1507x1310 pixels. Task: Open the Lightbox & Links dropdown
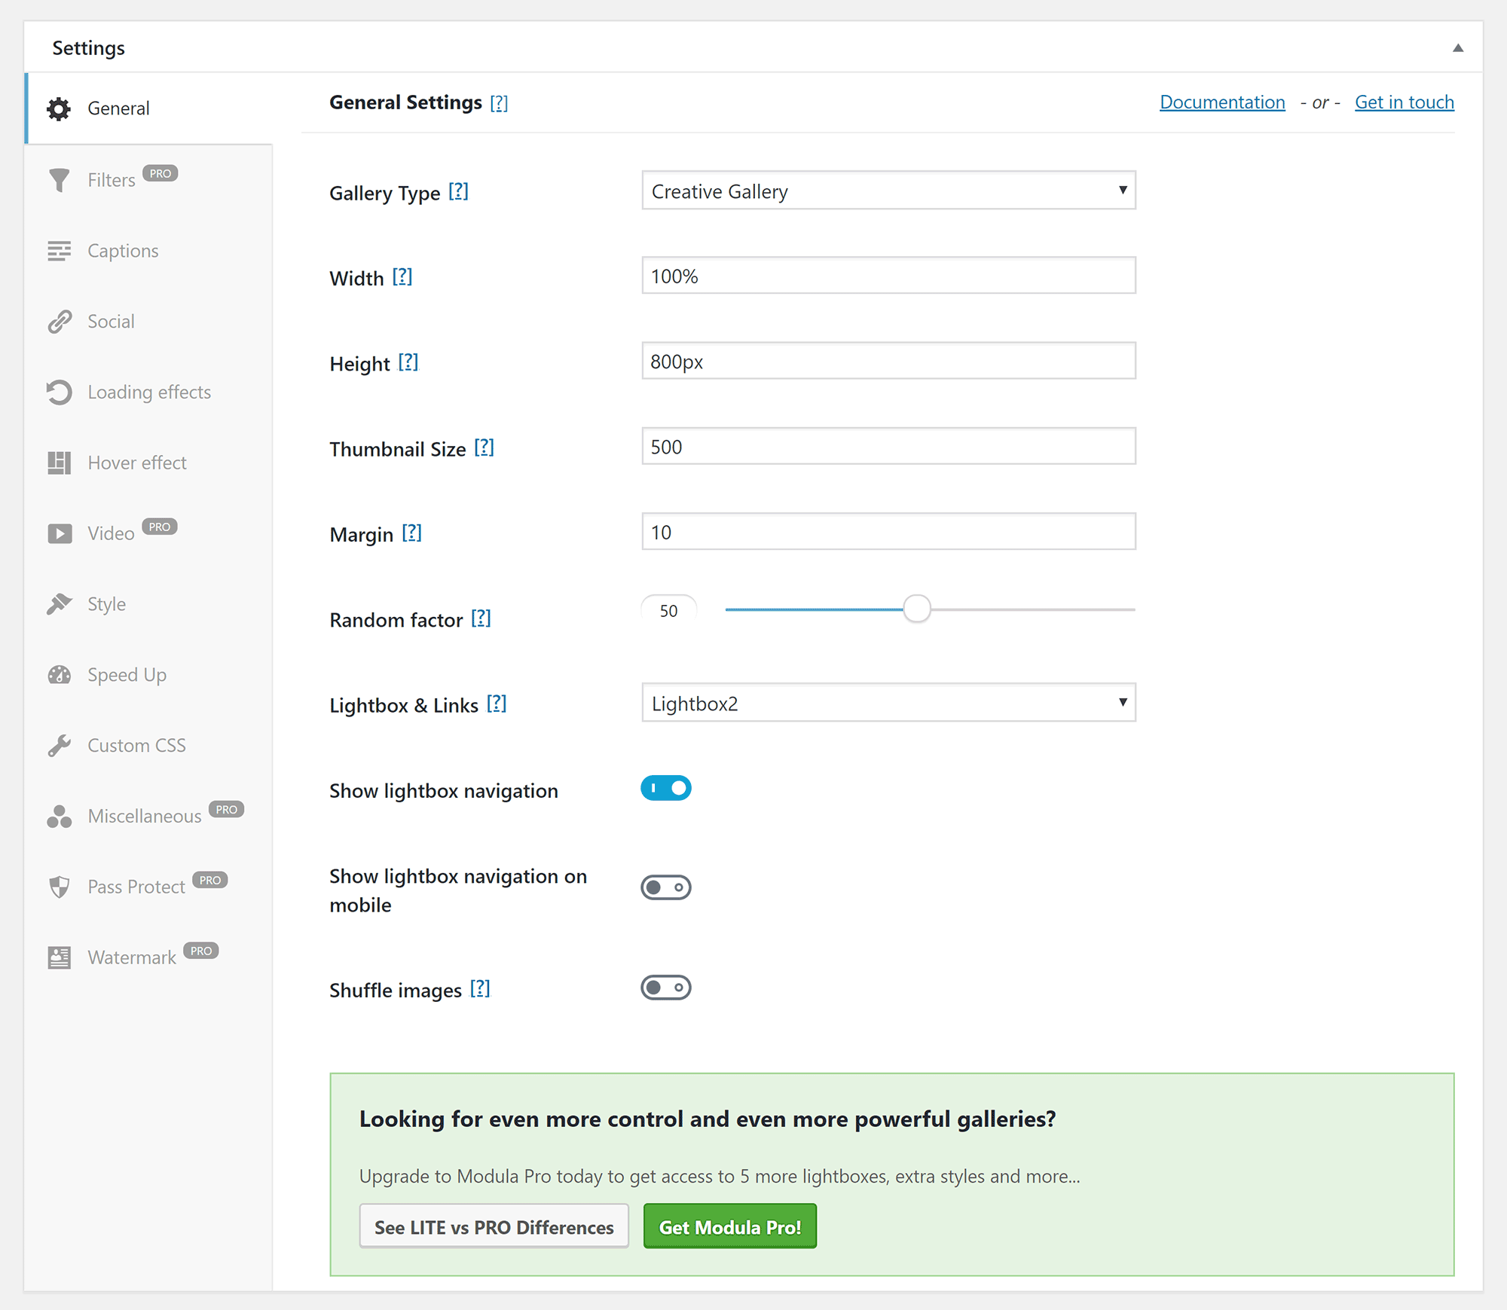tap(888, 703)
